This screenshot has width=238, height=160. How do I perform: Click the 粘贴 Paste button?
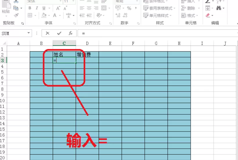pos(6,7)
